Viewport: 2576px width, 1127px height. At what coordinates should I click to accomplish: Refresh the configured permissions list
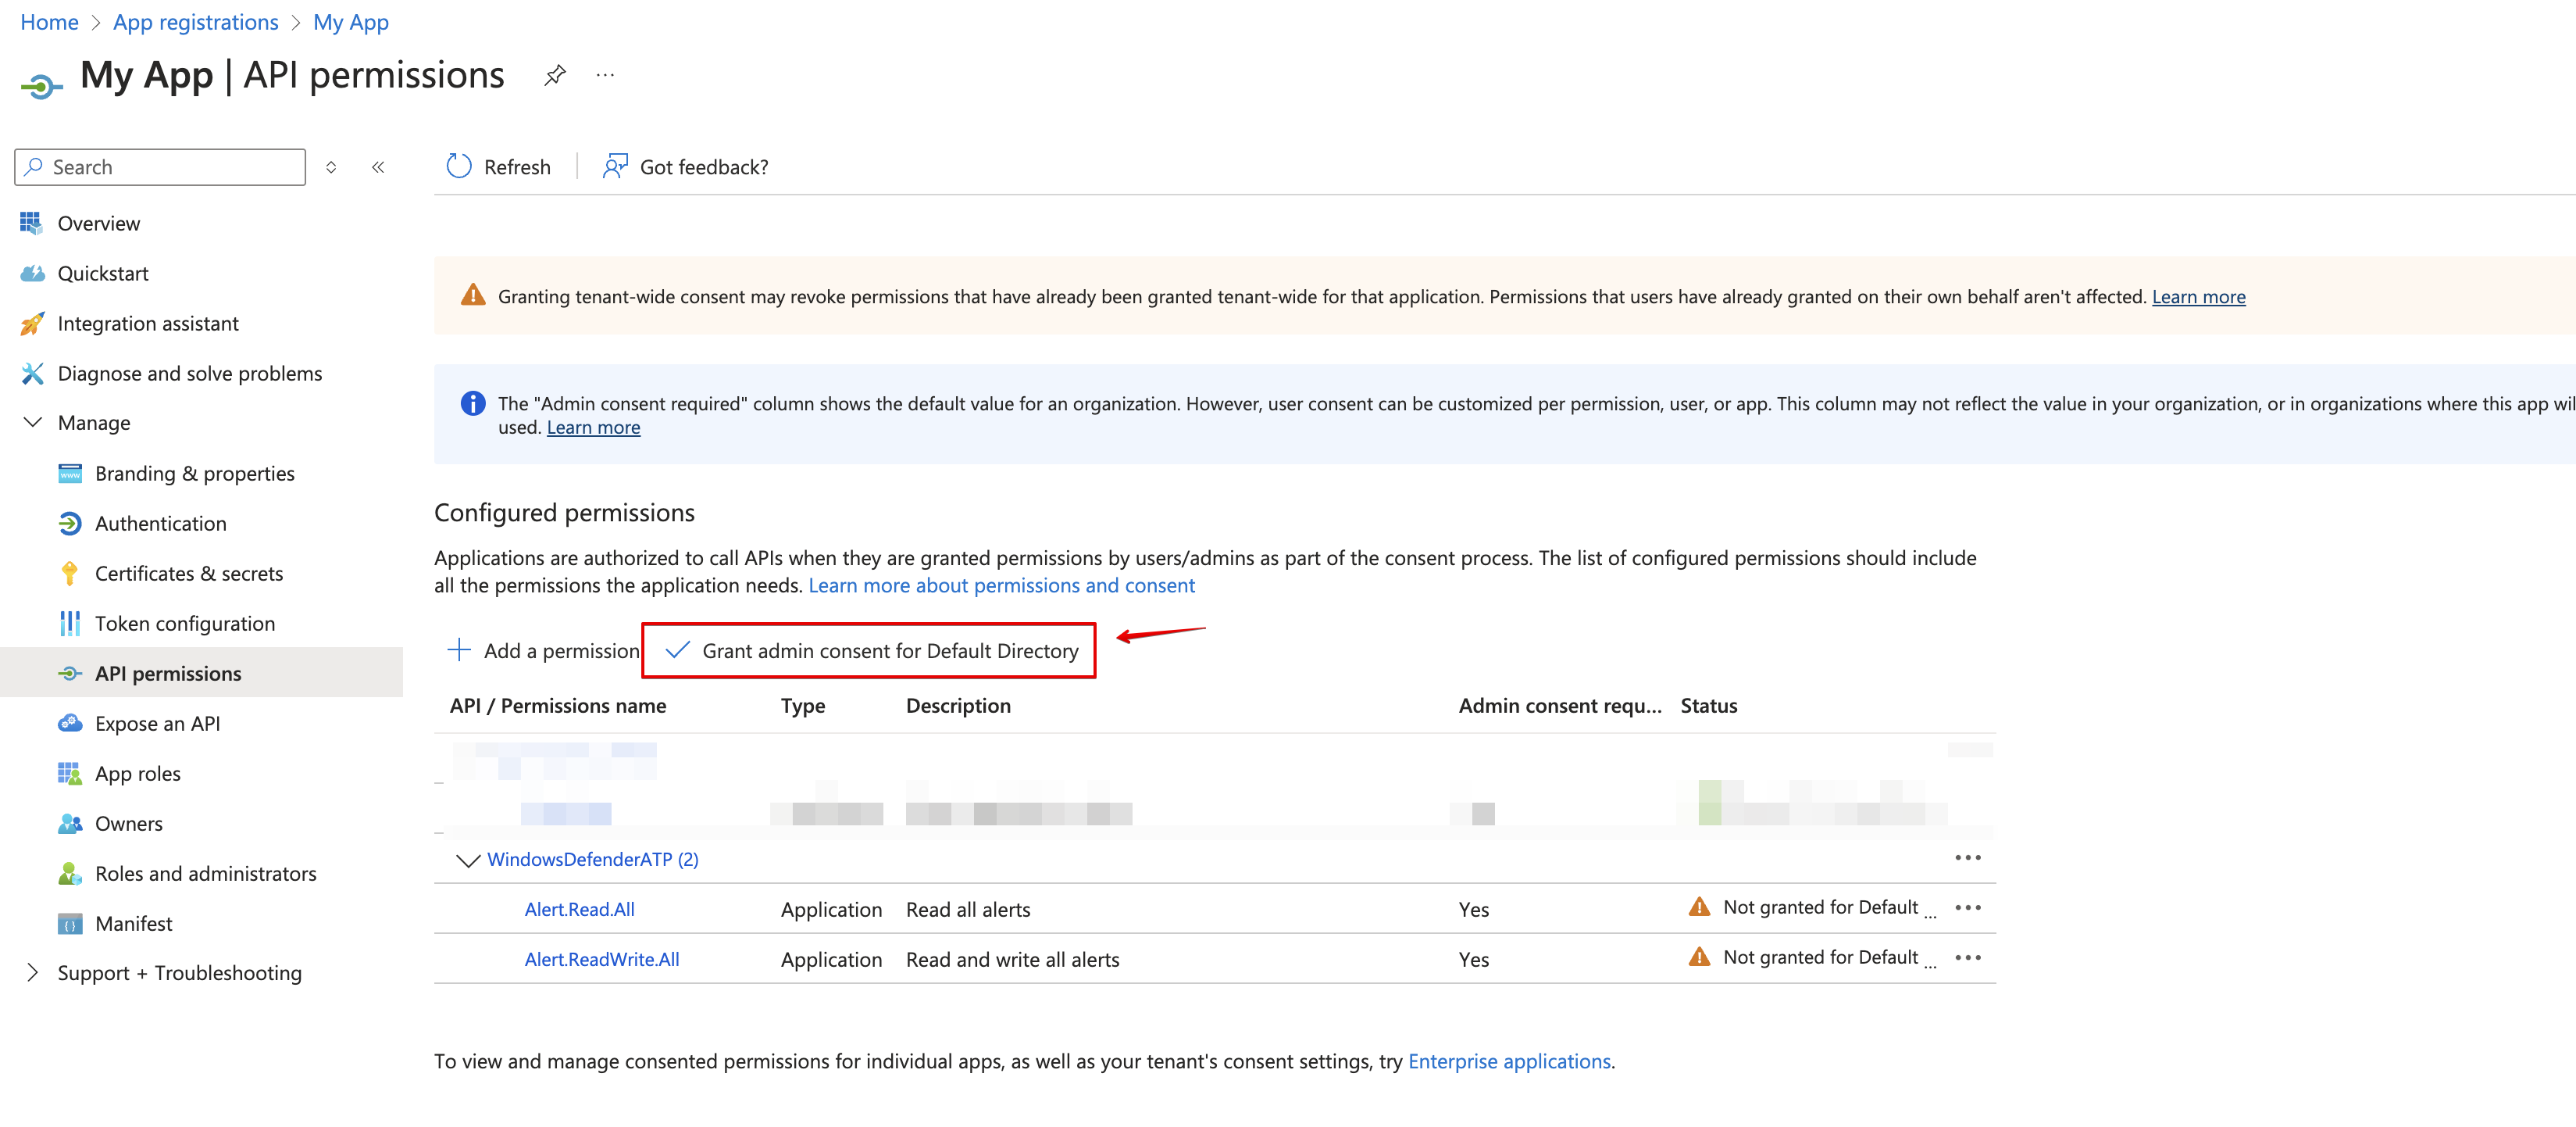point(498,166)
